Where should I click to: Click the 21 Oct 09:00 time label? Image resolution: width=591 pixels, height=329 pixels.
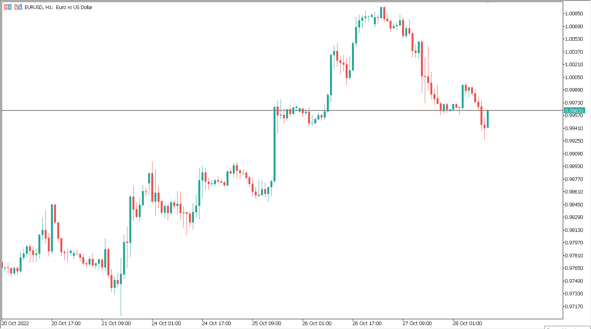pyautogui.click(x=116, y=324)
